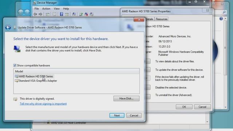Click the Forward arrow in Device Manager toolbar

tap(40, 14)
